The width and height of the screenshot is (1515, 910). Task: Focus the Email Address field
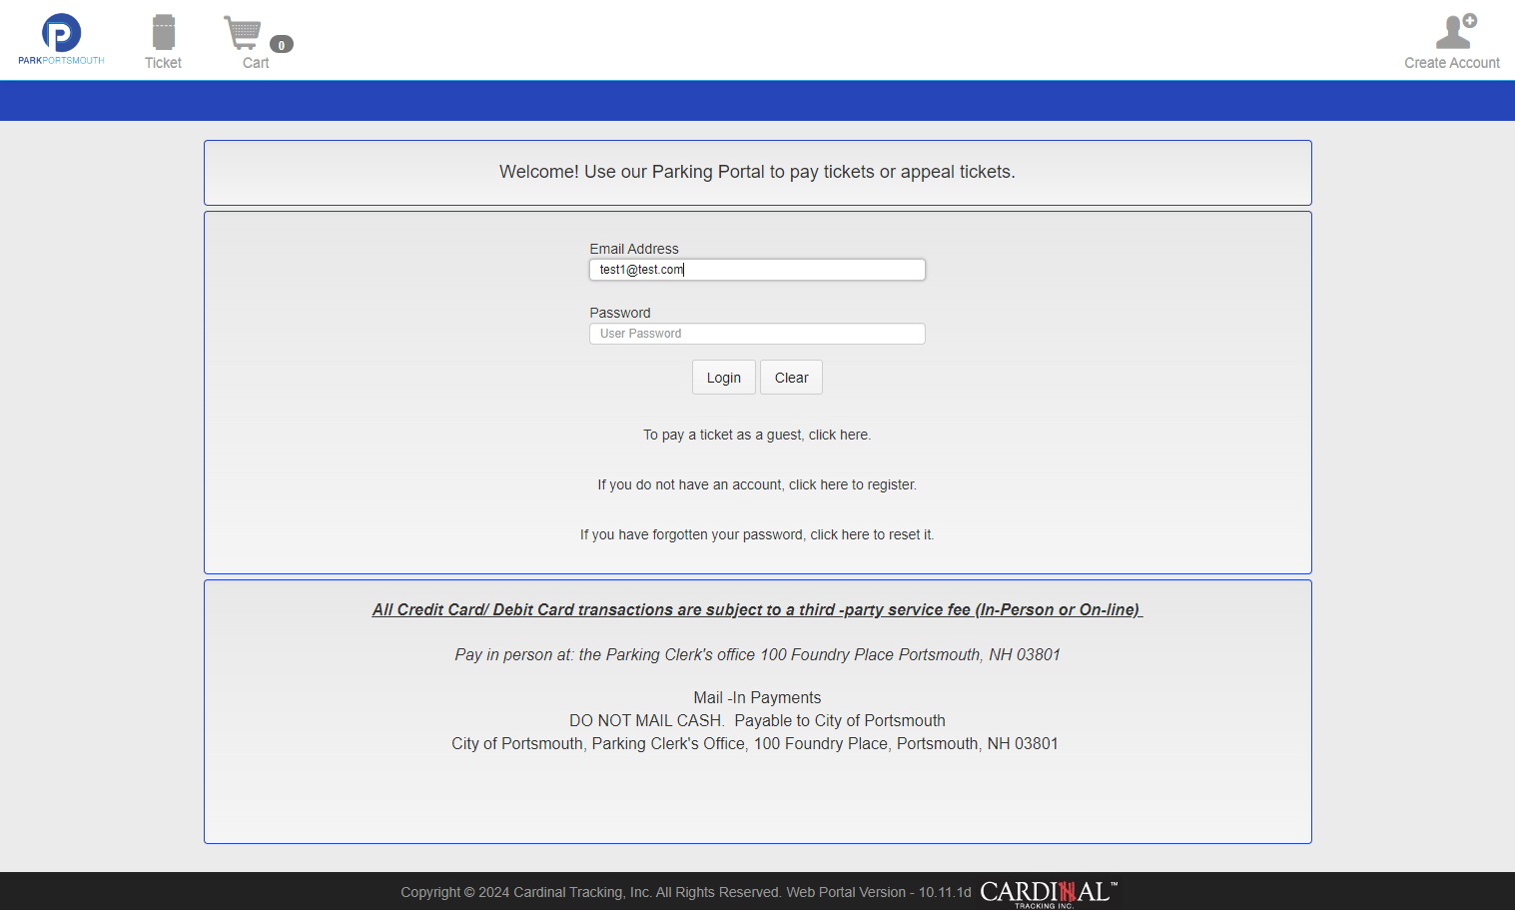click(x=757, y=270)
